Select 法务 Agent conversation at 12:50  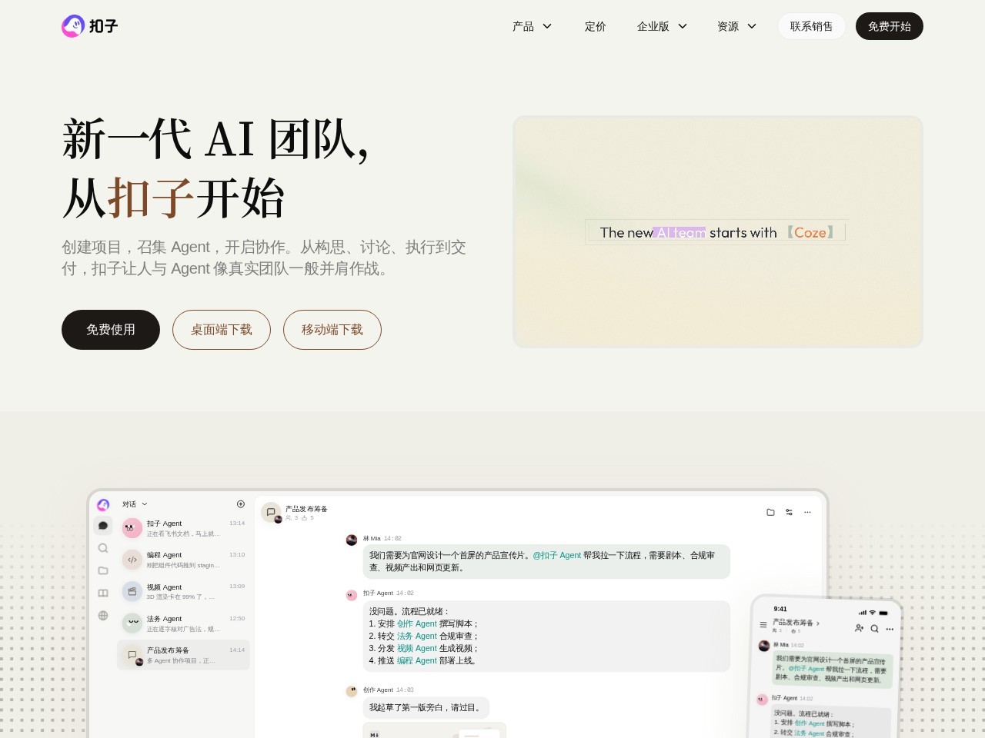pos(183,623)
